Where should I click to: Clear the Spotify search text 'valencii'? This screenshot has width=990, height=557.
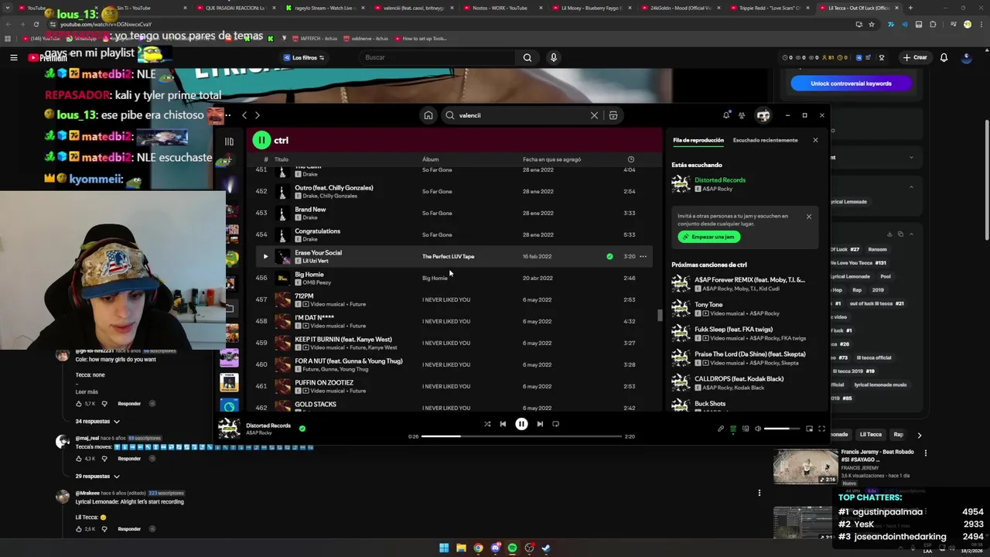coord(594,115)
